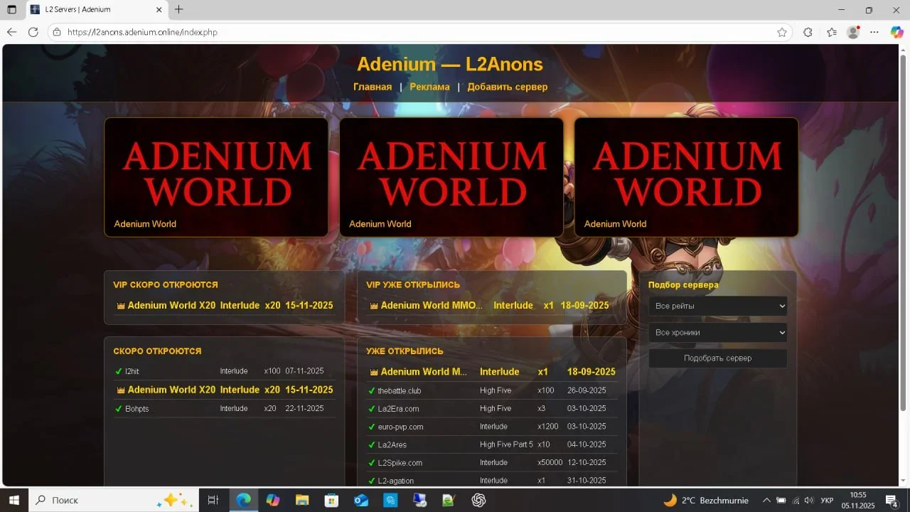The width and height of the screenshot is (910, 512).
Task: Open the browser extensions icon
Action: coord(808,32)
